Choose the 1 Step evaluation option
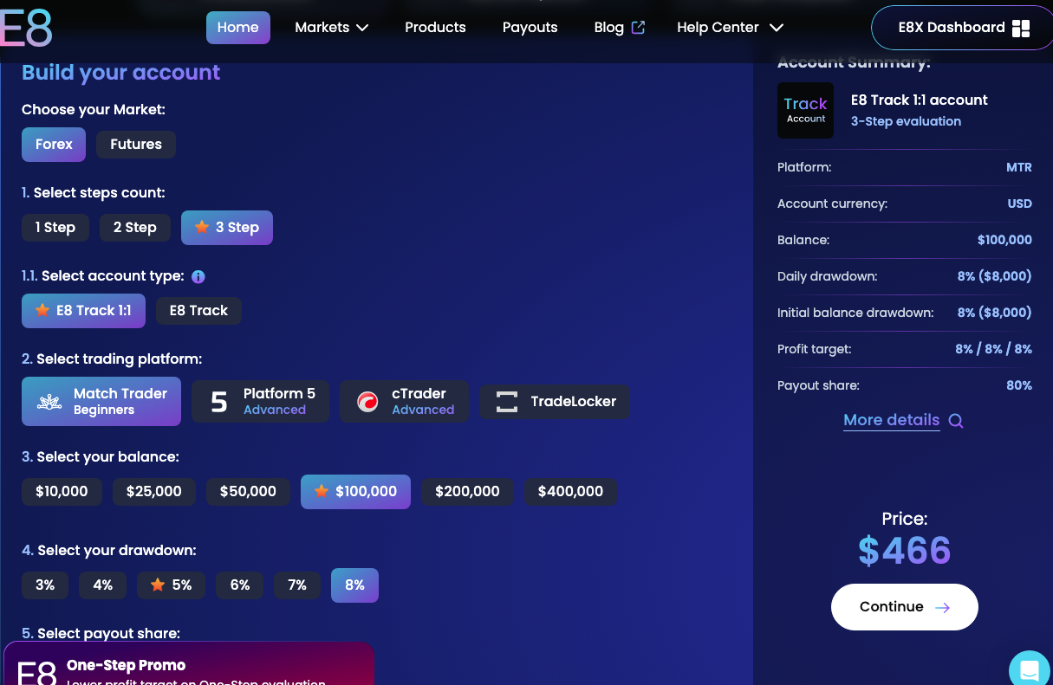The height and width of the screenshot is (685, 1053). coord(55,228)
